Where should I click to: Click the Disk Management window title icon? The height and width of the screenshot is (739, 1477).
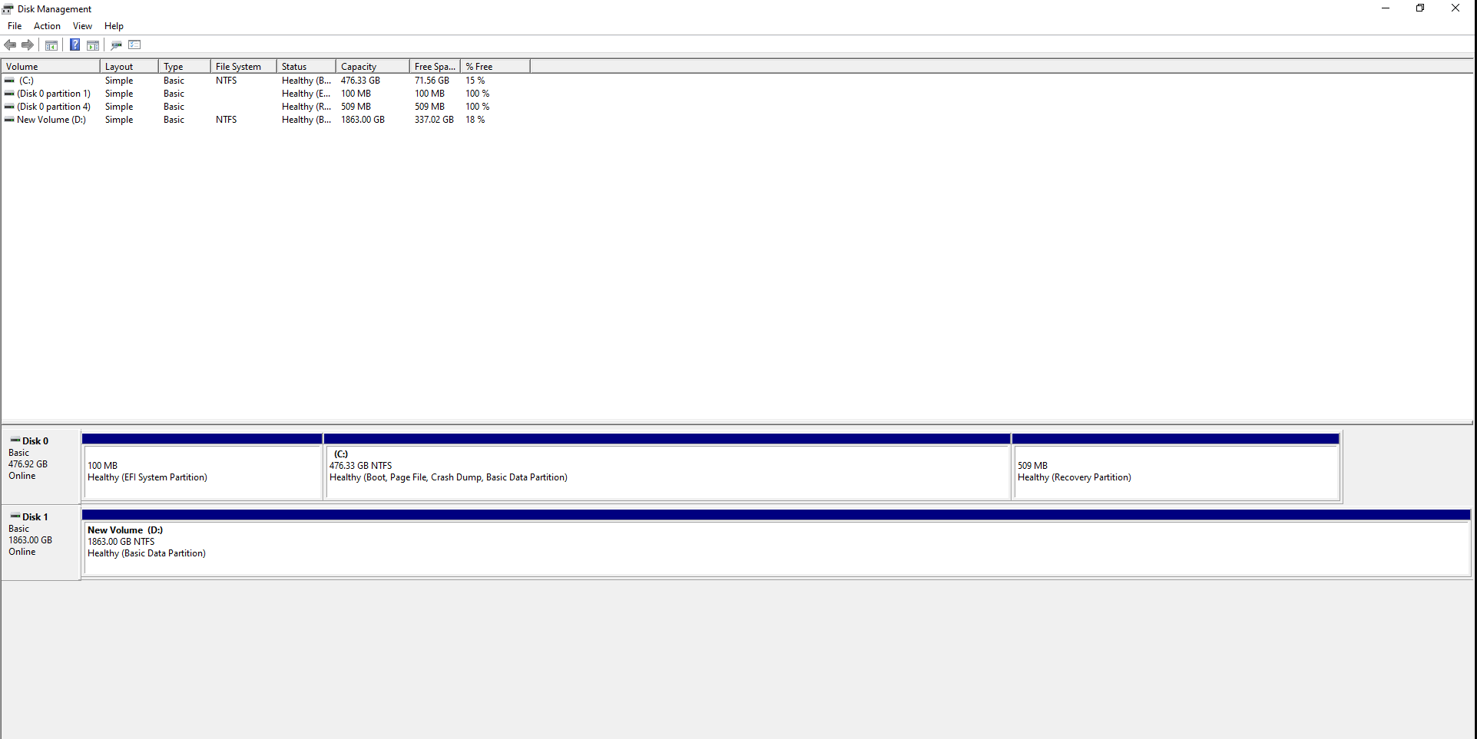point(7,8)
